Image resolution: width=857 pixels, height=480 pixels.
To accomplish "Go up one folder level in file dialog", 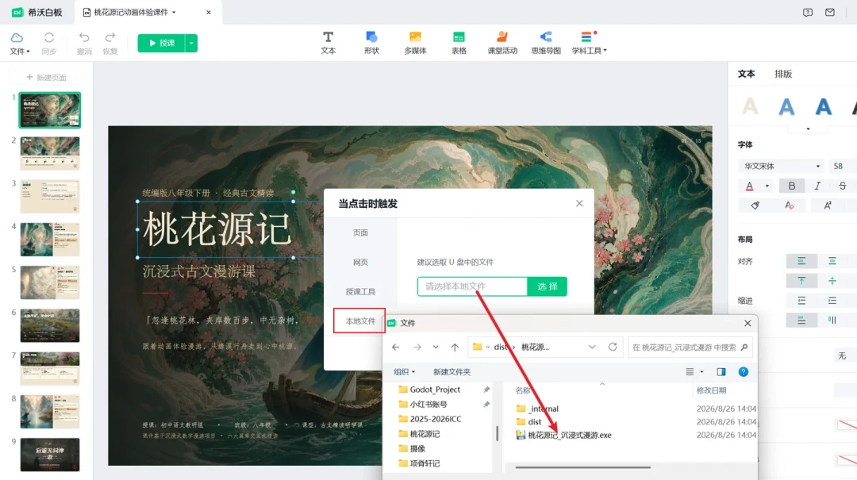I will pyautogui.click(x=455, y=348).
